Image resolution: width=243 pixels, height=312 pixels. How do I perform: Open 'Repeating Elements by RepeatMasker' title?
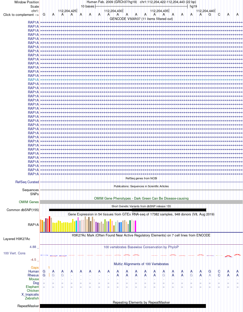141,302
